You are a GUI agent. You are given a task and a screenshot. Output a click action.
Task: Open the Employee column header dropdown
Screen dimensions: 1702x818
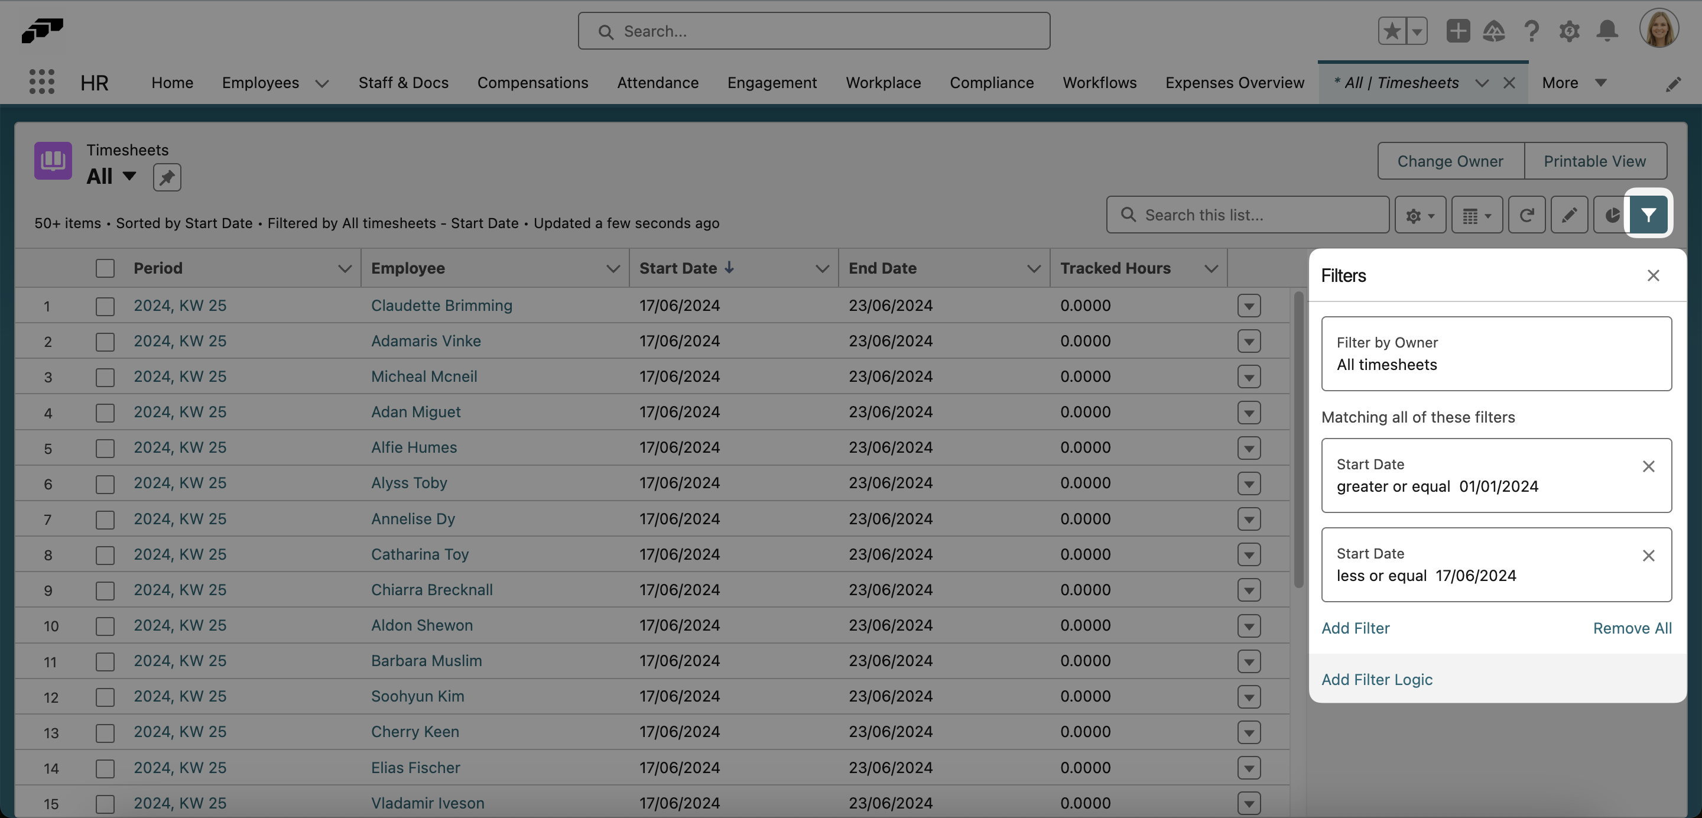[613, 268]
